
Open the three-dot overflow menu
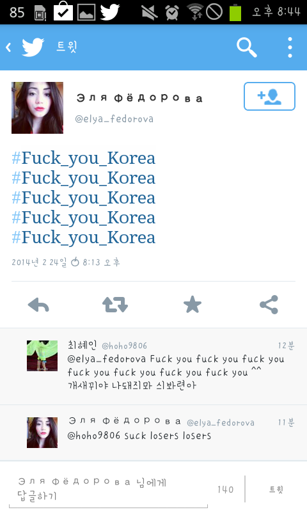(290, 47)
